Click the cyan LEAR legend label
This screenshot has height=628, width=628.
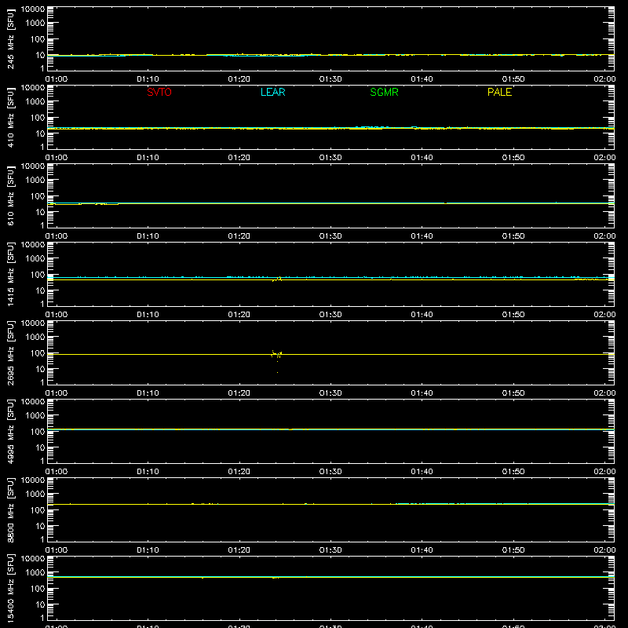272,92
